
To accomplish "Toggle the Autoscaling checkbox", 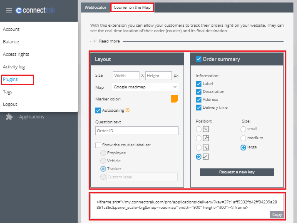I will 98,110.
